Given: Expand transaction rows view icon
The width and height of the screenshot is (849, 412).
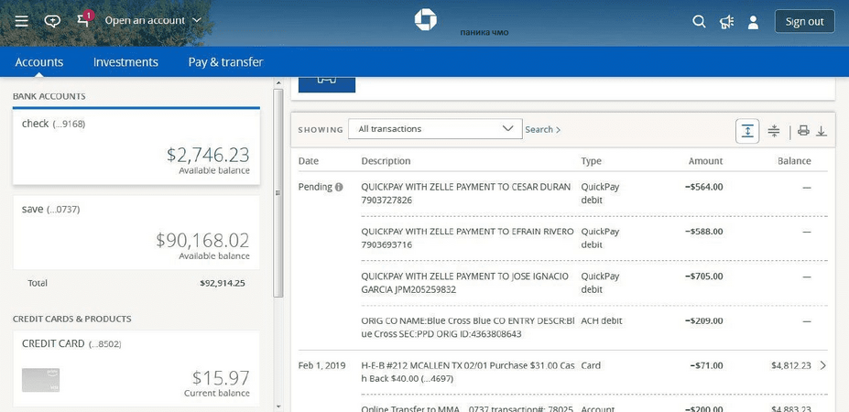Looking at the screenshot, I should click(747, 131).
